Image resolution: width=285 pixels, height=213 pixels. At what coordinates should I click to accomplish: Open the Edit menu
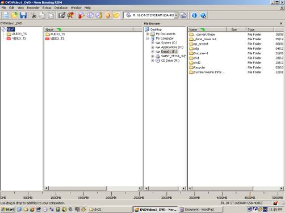(x=11, y=8)
